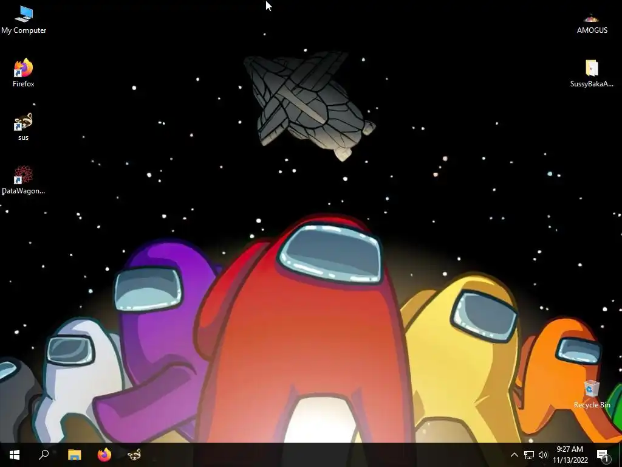Select the sus raccoon desktop shortcut
This screenshot has width=622, height=467.
(24, 127)
